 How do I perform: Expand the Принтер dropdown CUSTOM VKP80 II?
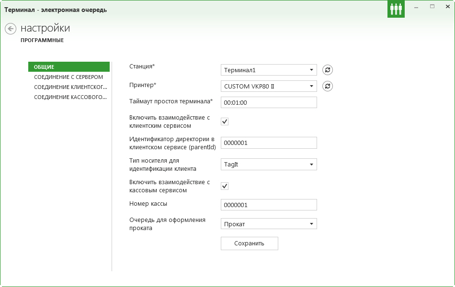pyautogui.click(x=269, y=86)
